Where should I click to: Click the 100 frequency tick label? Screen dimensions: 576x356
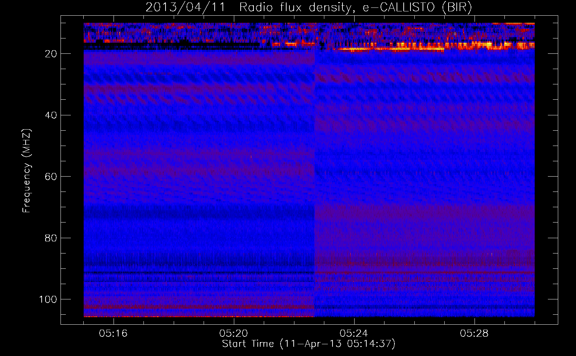48,299
